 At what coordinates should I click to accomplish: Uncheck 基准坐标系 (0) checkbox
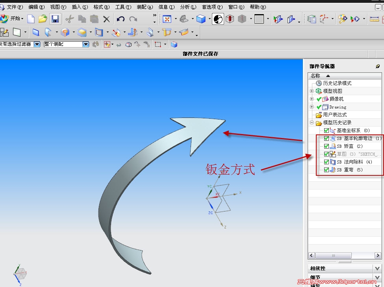tap(326, 131)
